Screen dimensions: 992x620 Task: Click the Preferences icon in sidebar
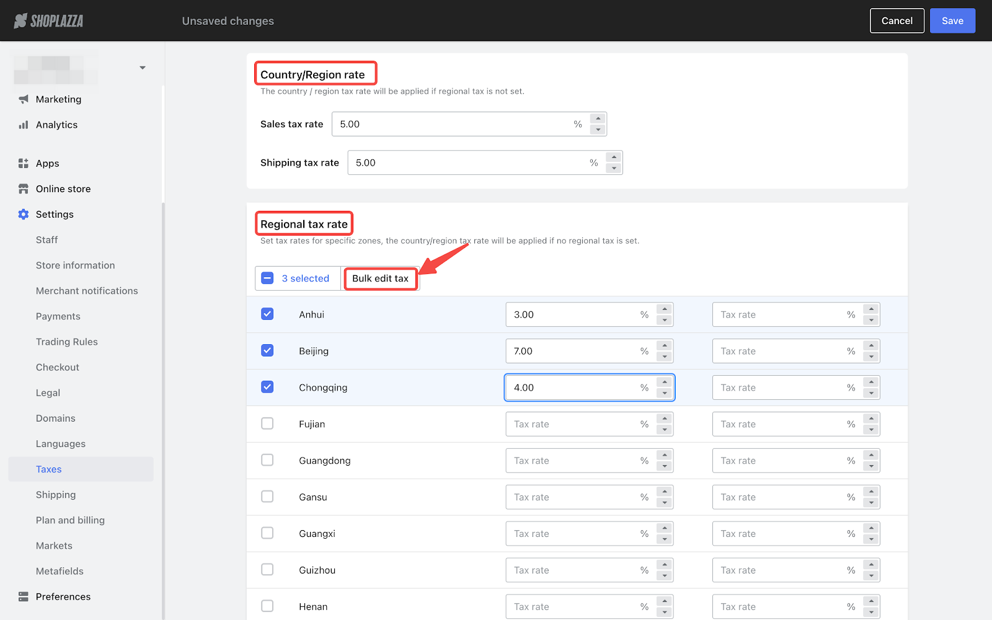tap(24, 596)
